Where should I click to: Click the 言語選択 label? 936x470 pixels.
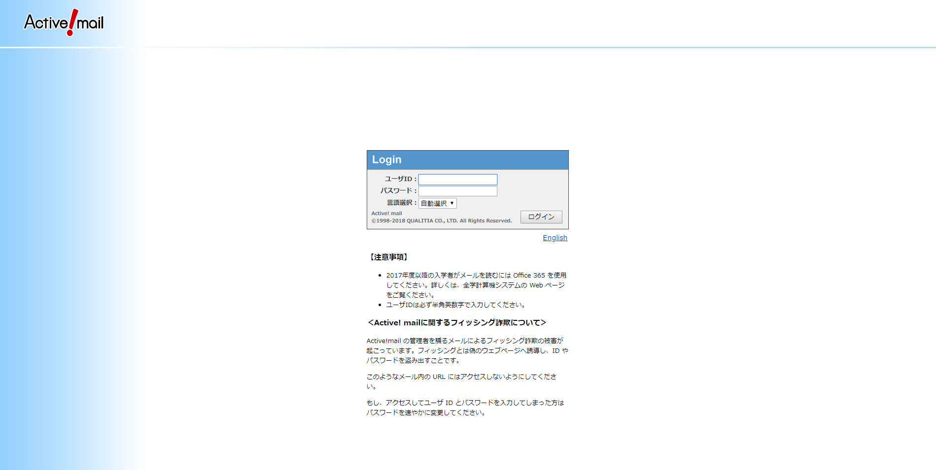(402, 203)
